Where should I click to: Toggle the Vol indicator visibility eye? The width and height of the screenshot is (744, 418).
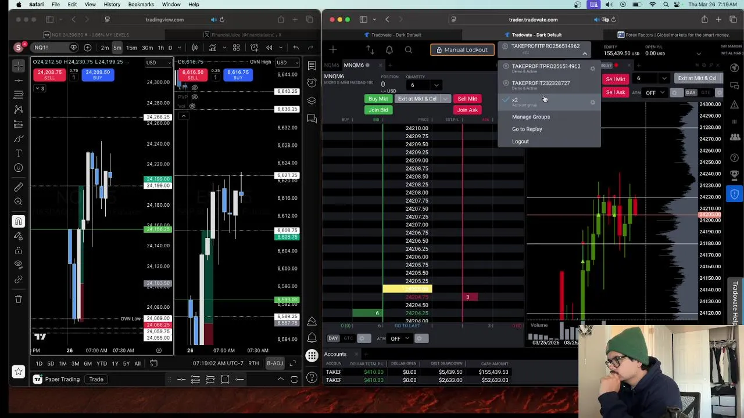tap(192, 106)
